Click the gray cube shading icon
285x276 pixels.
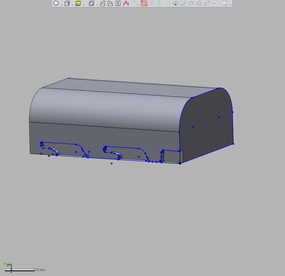pyautogui.click(x=67, y=4)
